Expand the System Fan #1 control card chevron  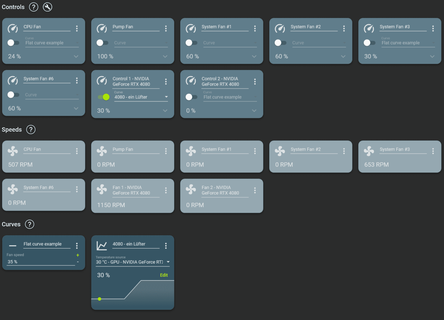pos(254,57)
